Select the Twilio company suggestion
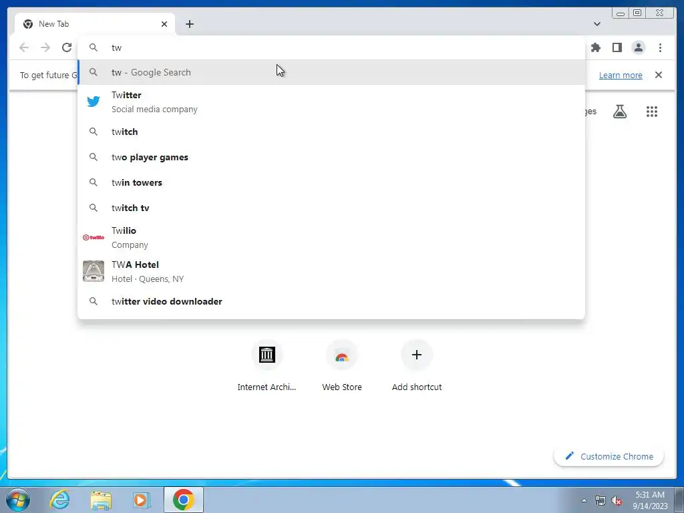 pyautogui.click(x=331, y=237)
